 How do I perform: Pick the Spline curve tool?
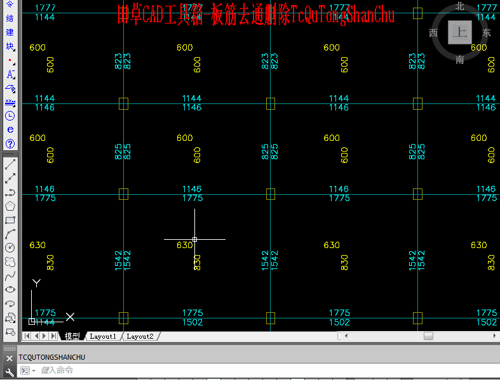point(10,276)
